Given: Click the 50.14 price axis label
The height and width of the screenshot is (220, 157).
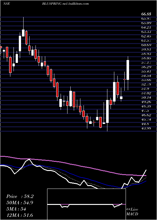Looking at the screenshot, I should pyautogui.click(x=146, y=98).
